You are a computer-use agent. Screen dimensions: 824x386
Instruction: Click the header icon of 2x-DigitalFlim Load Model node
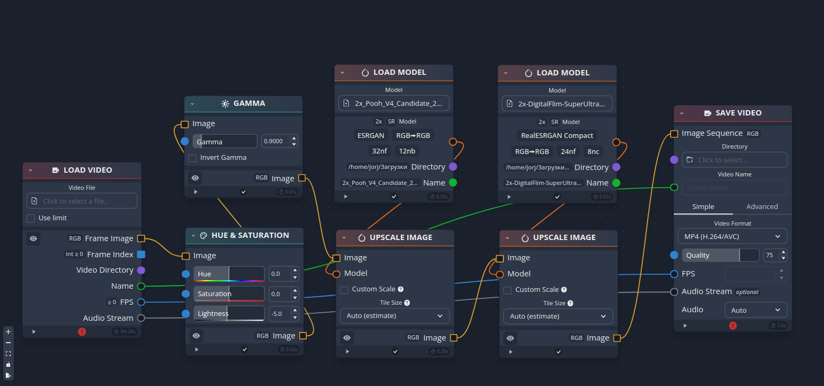(x=528, y=73)
